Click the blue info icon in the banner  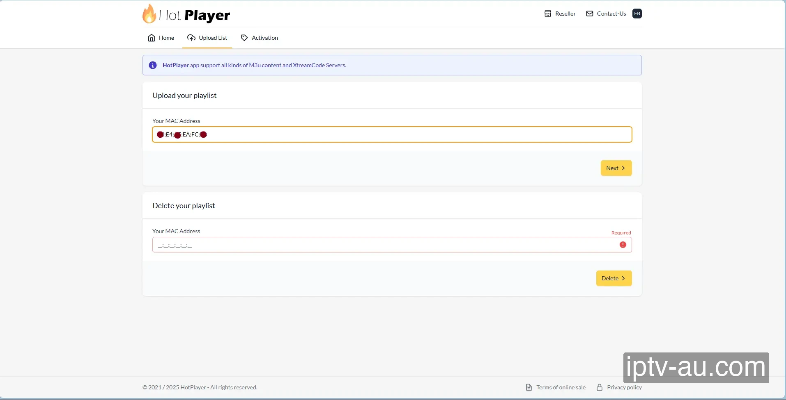point(153,65)
